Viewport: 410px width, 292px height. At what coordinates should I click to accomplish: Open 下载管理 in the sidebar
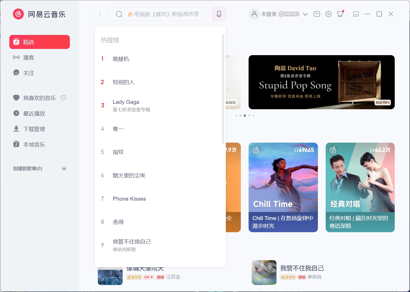pos(40,129)
